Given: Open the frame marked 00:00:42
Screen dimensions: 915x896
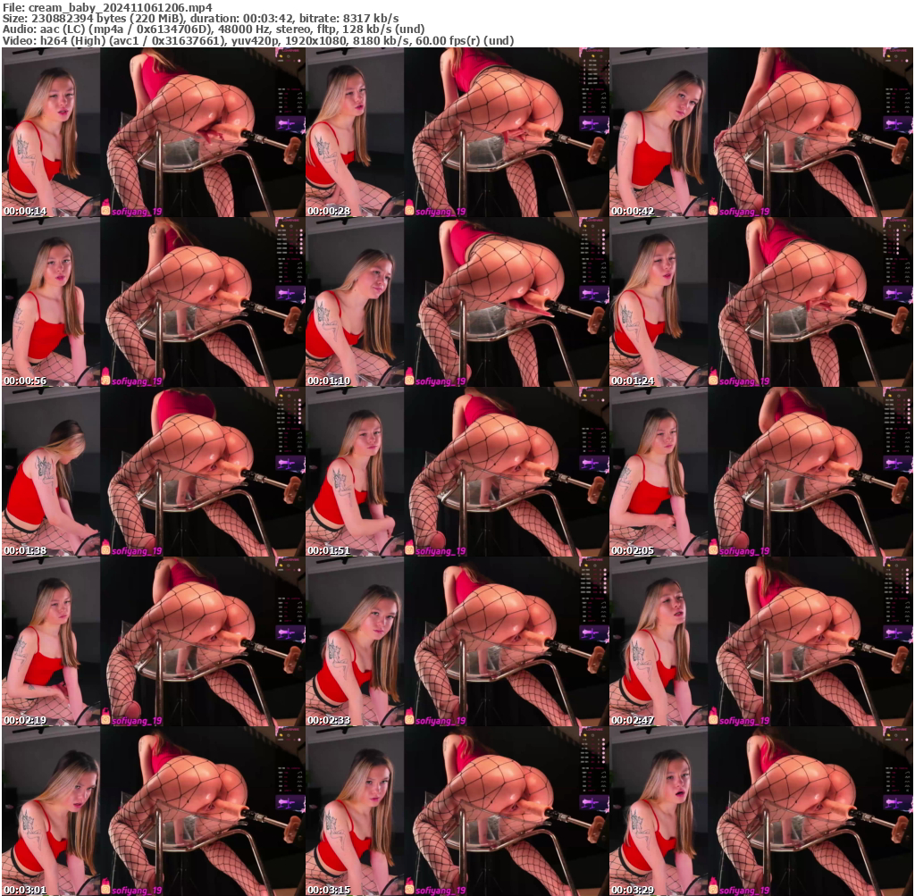Looking at the screenshot, I should [761, 132].
